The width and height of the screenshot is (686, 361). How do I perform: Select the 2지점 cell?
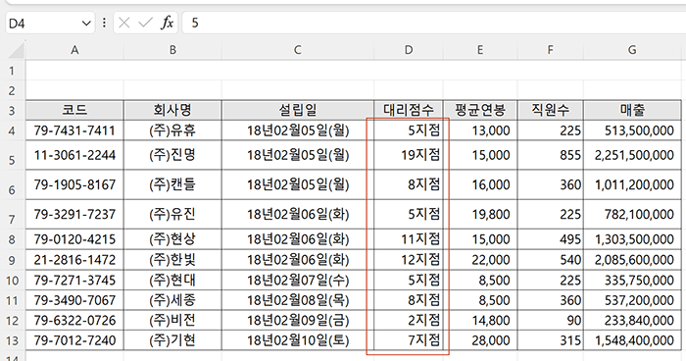[409, 320]
